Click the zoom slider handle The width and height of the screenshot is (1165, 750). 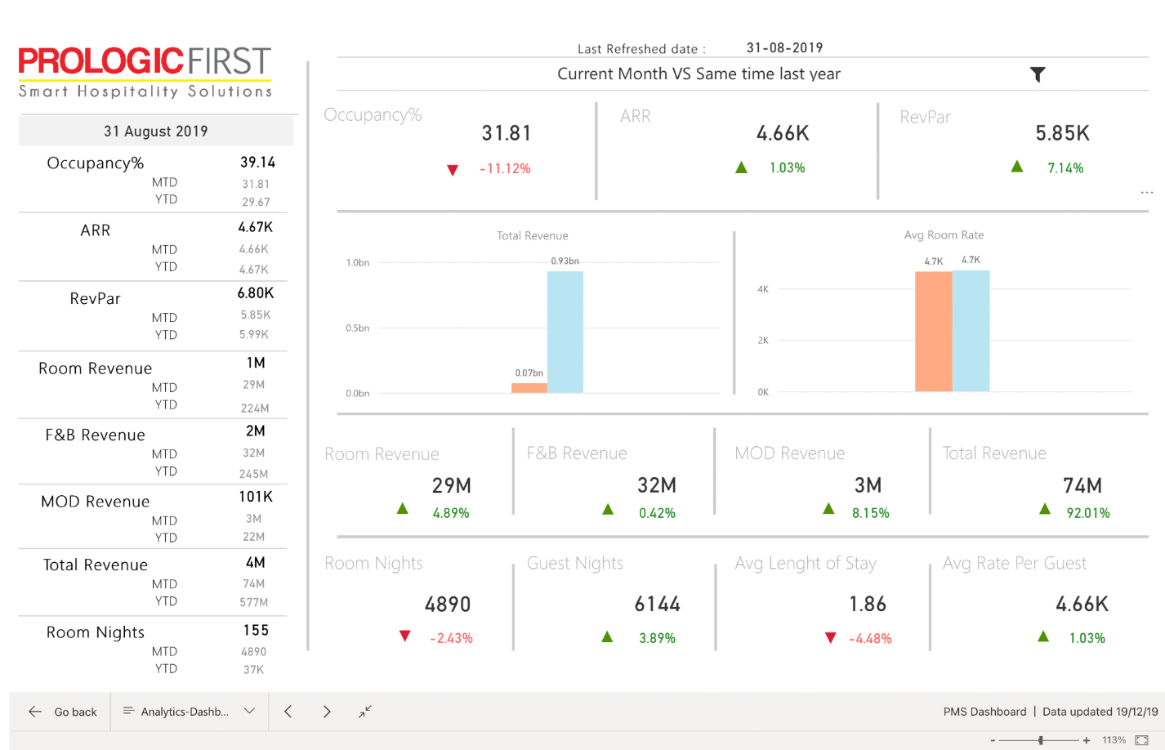pyautogui.click(x=1041, y=740)
